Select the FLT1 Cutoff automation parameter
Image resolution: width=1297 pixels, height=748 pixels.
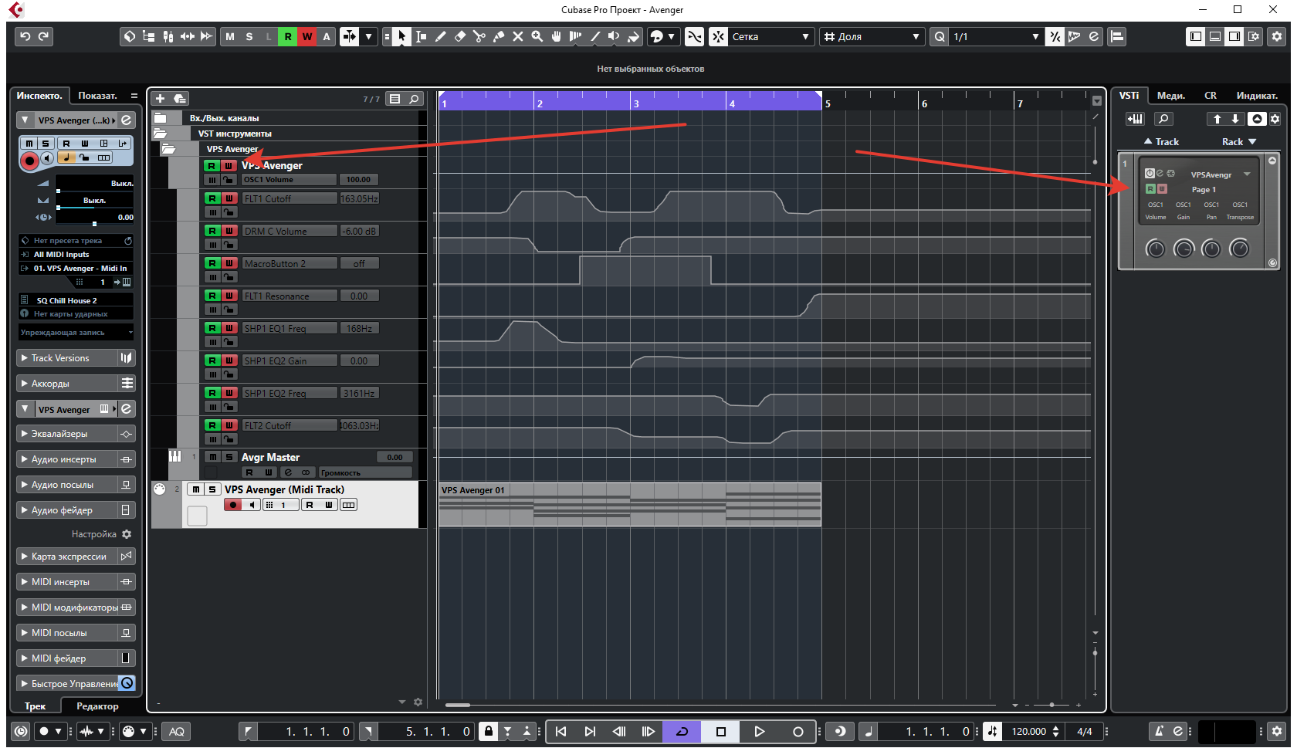[290, 198]
